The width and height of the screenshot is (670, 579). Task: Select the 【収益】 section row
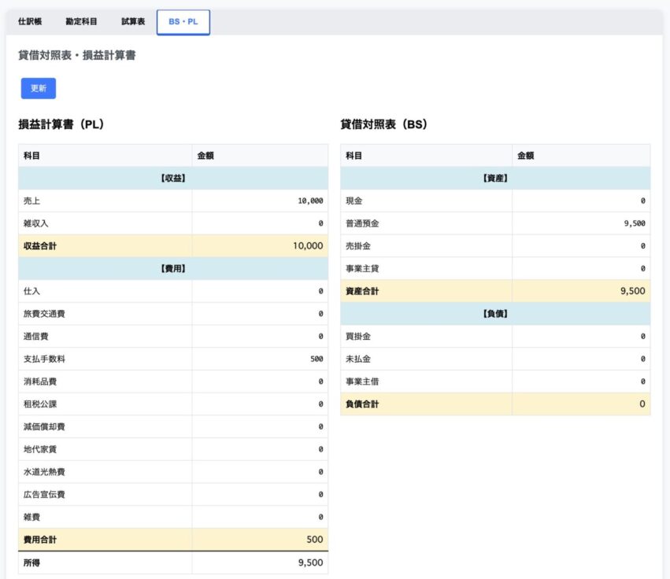[173, 178]
